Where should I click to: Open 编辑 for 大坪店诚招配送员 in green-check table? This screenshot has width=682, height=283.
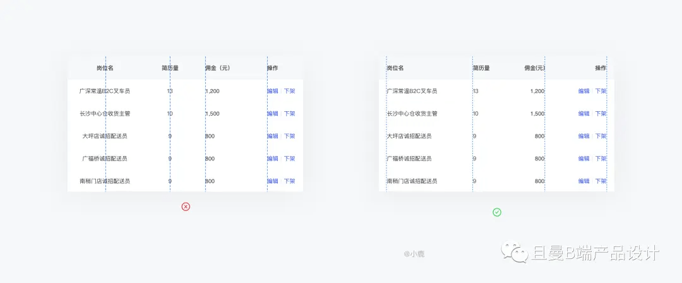(x=583, y=136)
